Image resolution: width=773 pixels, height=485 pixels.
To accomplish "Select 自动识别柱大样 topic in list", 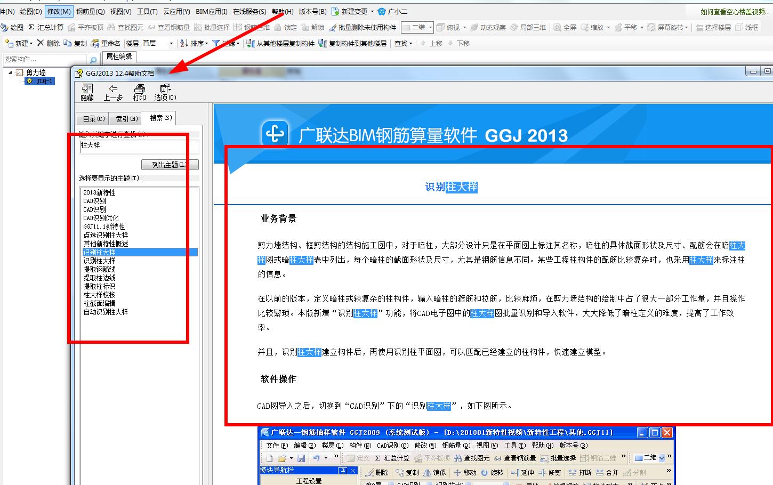I will 106,312.
